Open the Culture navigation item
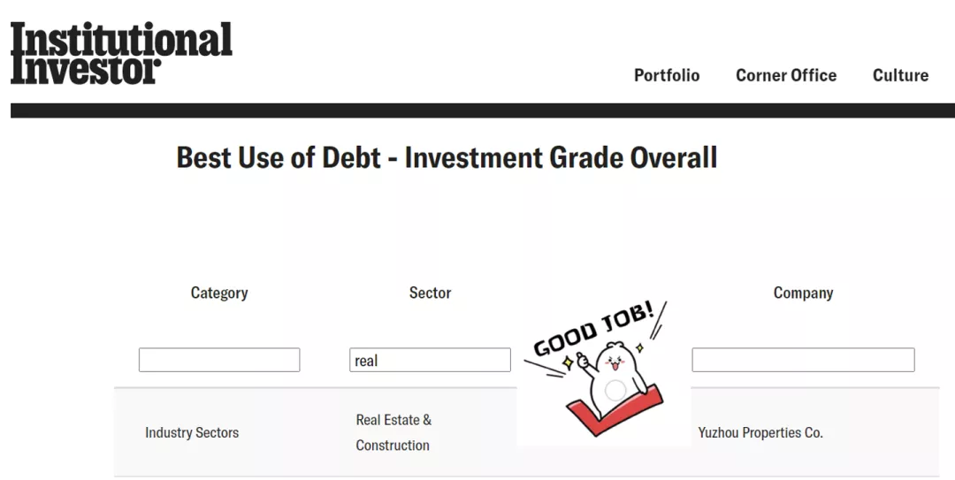 [x=900, y=76]
